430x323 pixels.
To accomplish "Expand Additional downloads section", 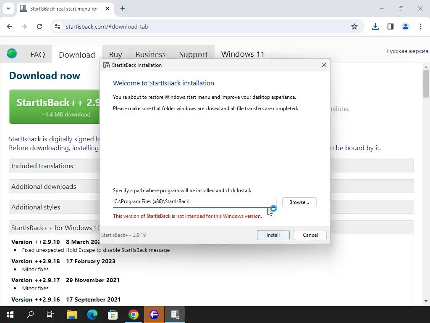I will pos(54,186).
